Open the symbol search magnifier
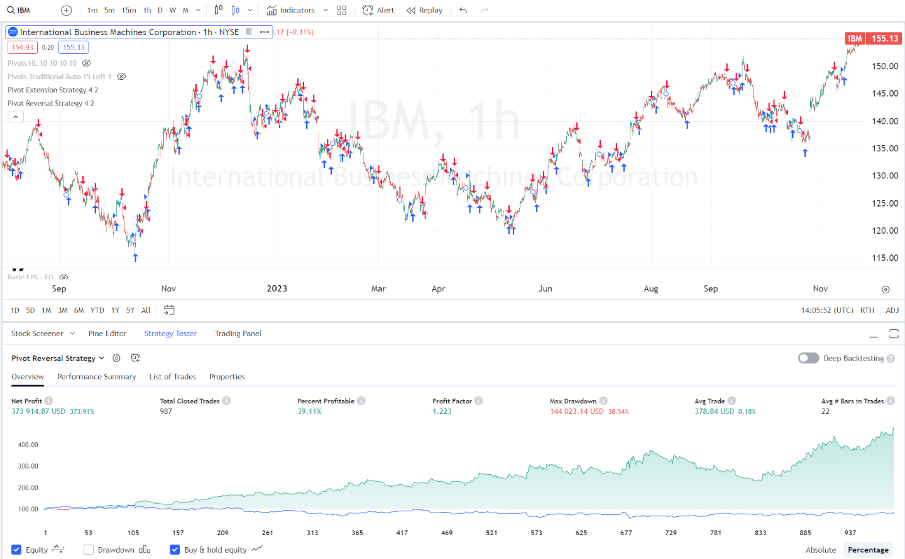The height and width of the screenshot is (559, 905). pos(11,10)
